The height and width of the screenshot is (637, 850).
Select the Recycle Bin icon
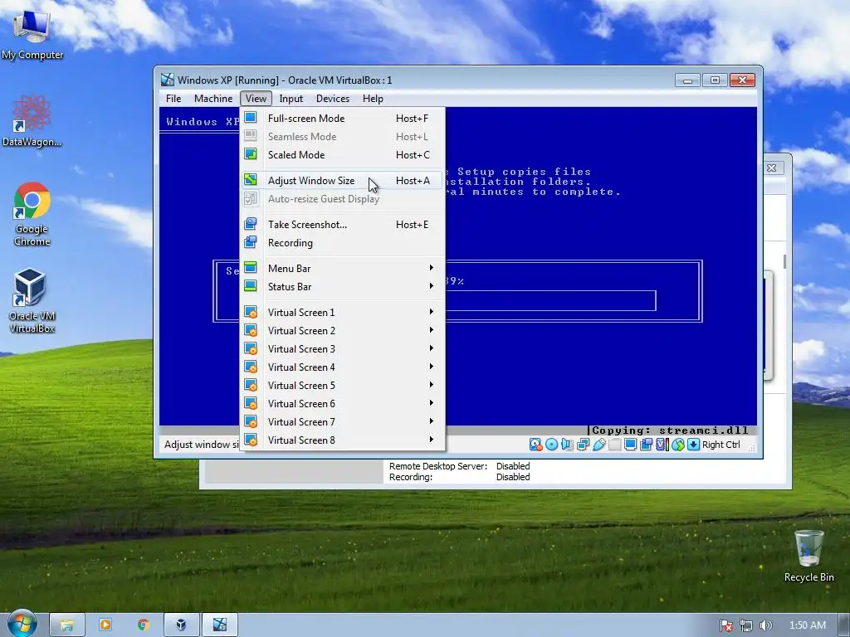coord(808,556)
